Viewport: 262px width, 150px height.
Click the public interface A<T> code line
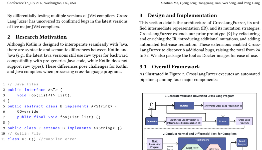(35, 90)
